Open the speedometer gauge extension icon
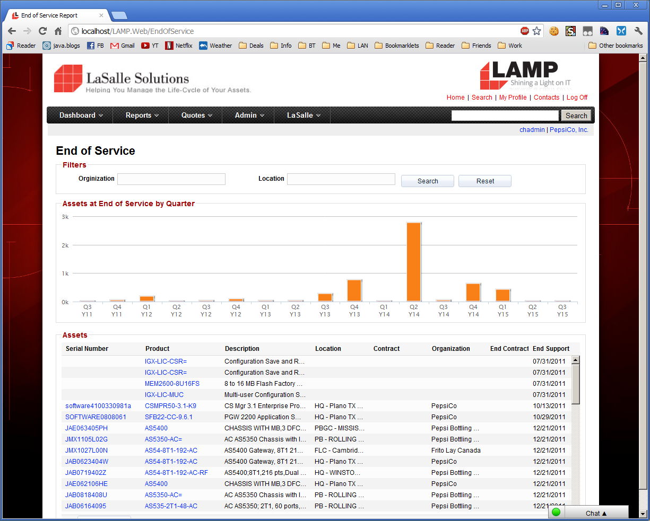This screenshot has height=521, width=650. 604,31
